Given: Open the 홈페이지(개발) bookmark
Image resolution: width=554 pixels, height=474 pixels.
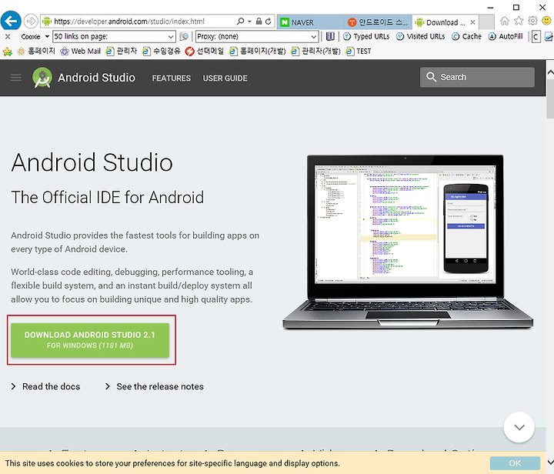Looking at the screenshot, I should 257,52.
